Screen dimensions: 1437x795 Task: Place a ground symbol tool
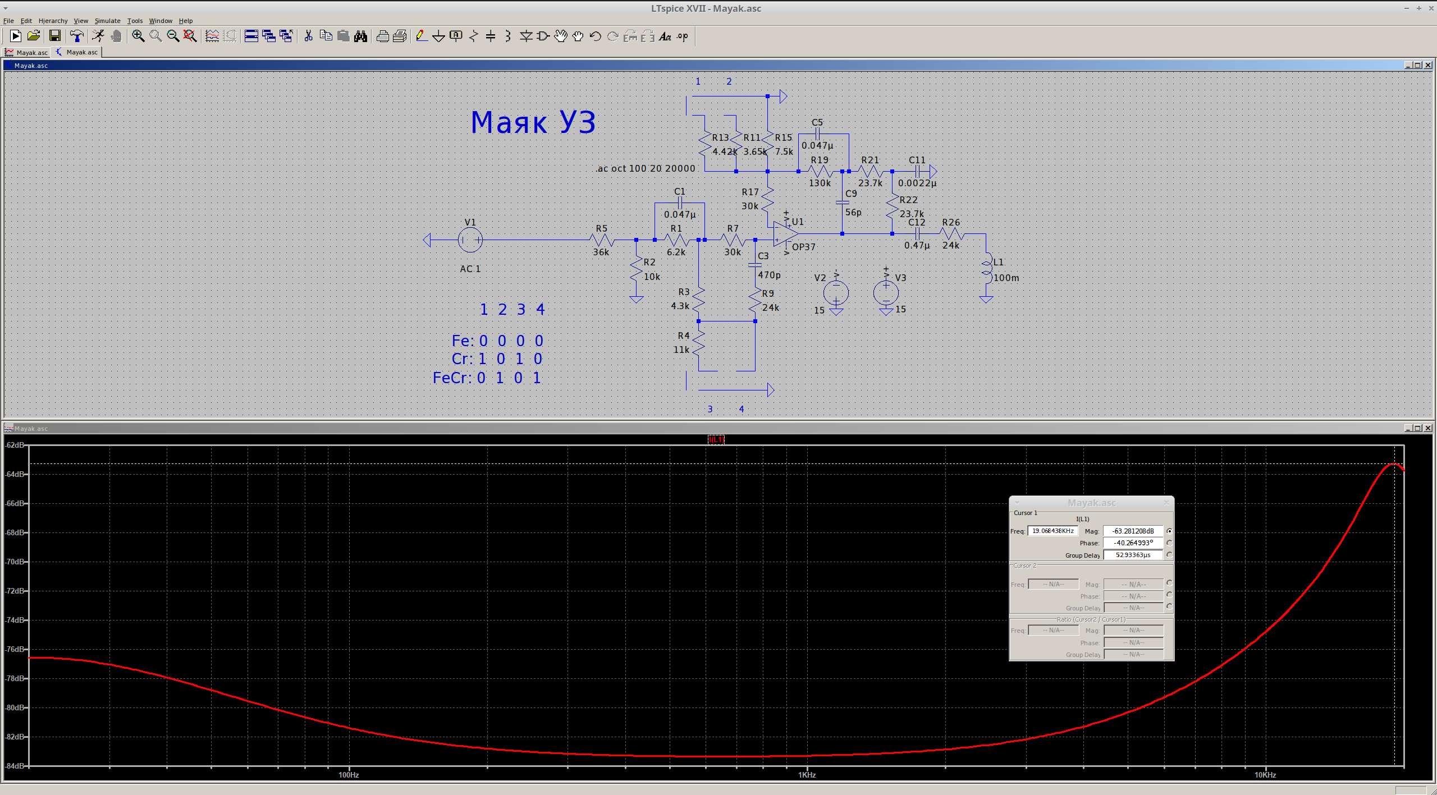pos(438,36)
